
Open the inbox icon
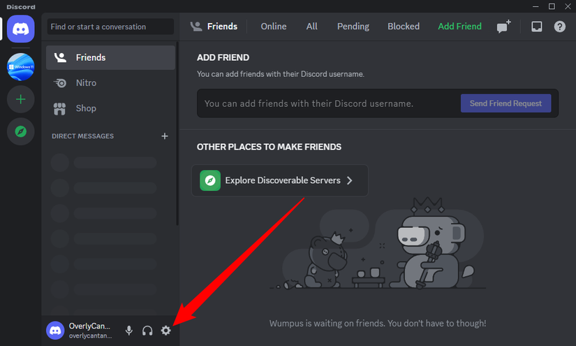[x=536, y=27]
